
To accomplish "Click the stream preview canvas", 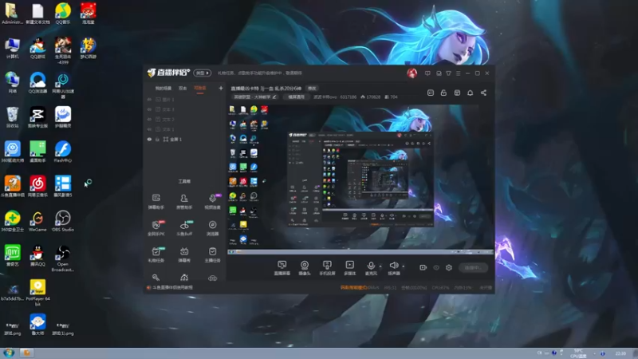I will pyautogui.click(x=360, y=179).
